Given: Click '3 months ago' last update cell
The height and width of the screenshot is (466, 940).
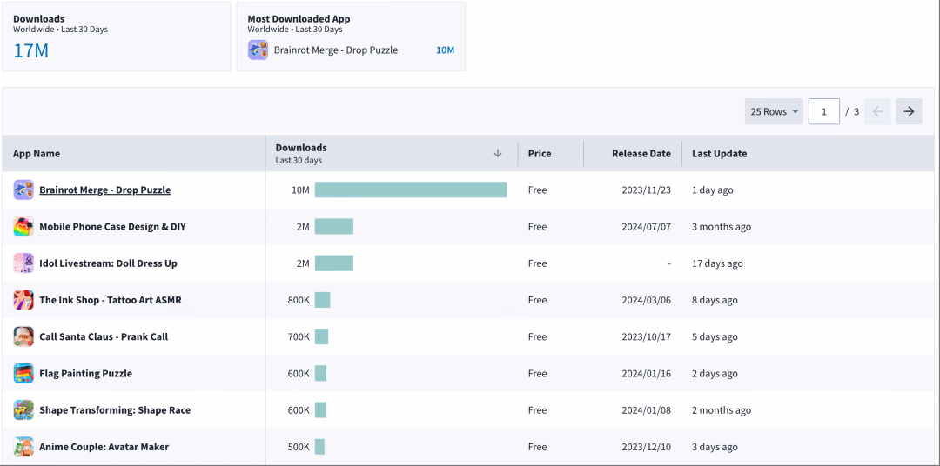Looking at the screenshot, I should [x=722, y=226].
